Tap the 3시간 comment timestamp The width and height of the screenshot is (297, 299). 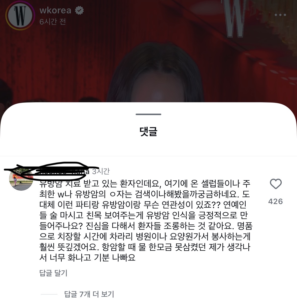(x=101, y=171)
